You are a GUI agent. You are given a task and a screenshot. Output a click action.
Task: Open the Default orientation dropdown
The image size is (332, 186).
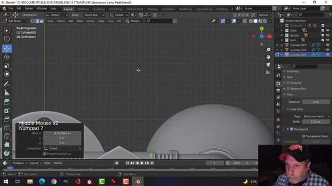click(x=57, y=15)
